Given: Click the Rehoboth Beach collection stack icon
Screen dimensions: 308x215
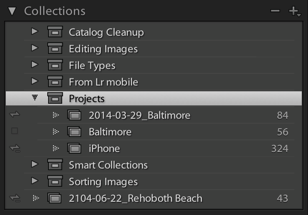Looking at the screenshot, I should (55, 198).
